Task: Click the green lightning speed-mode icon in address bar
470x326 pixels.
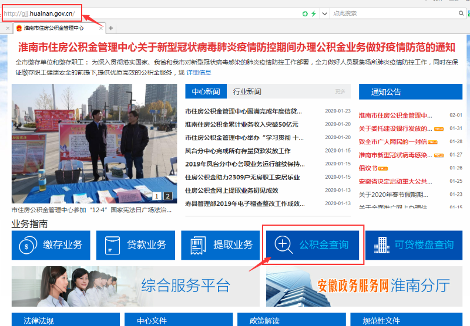Action: point(314,13)
